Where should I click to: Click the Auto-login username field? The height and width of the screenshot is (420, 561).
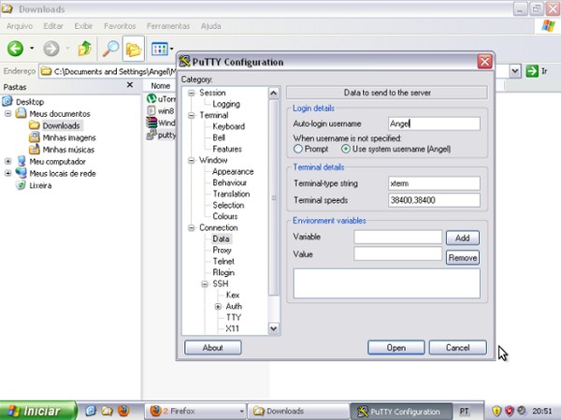pyautogui.click(x=433, y=123)
